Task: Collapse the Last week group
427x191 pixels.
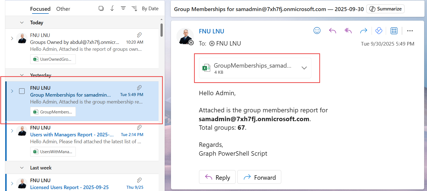Action: tap(22, 168)
